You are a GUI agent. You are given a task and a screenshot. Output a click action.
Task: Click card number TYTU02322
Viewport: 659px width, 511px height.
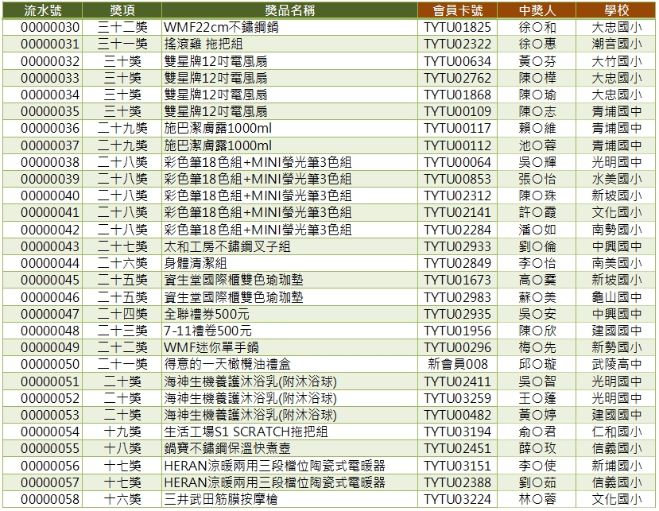click(x=457, y=45)
